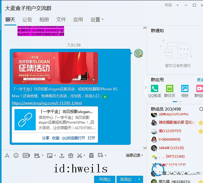Click the pink highlighted ad message
The width and height of the screenshot is (203, 183).
[x=41, y=31]
